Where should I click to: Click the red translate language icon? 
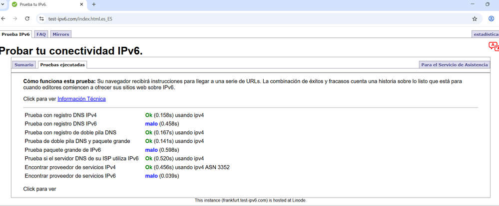(x=494, y=46)
